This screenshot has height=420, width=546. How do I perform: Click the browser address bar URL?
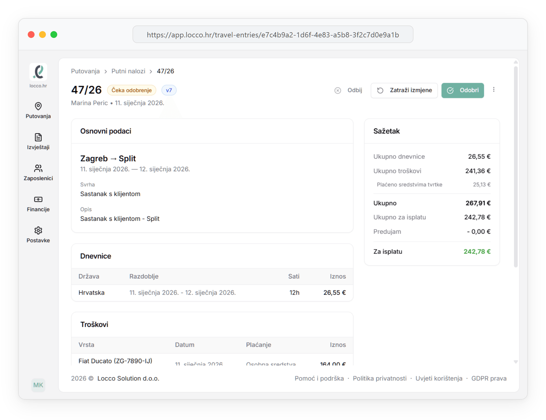[x=273, y=35]
